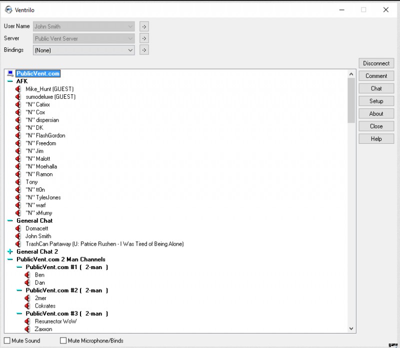The image size is (400, 348).
Task: Click the speaker icon next to Mike_Hunt (GUEST)
Action: click(x=18, y=89)
